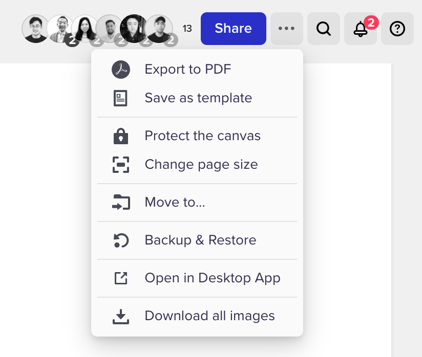Click the Change page size icon

point(121,165)
